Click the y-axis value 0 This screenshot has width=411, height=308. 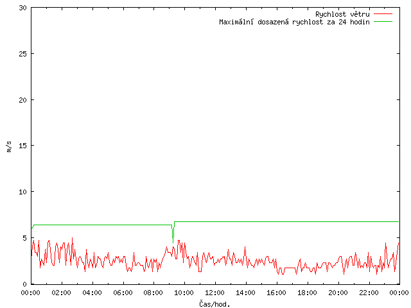[24, 284]
